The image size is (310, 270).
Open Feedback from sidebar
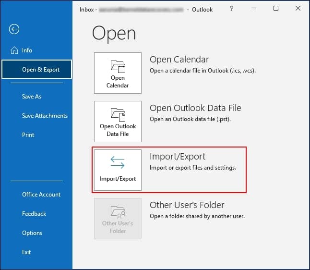(x=34, y=214)
